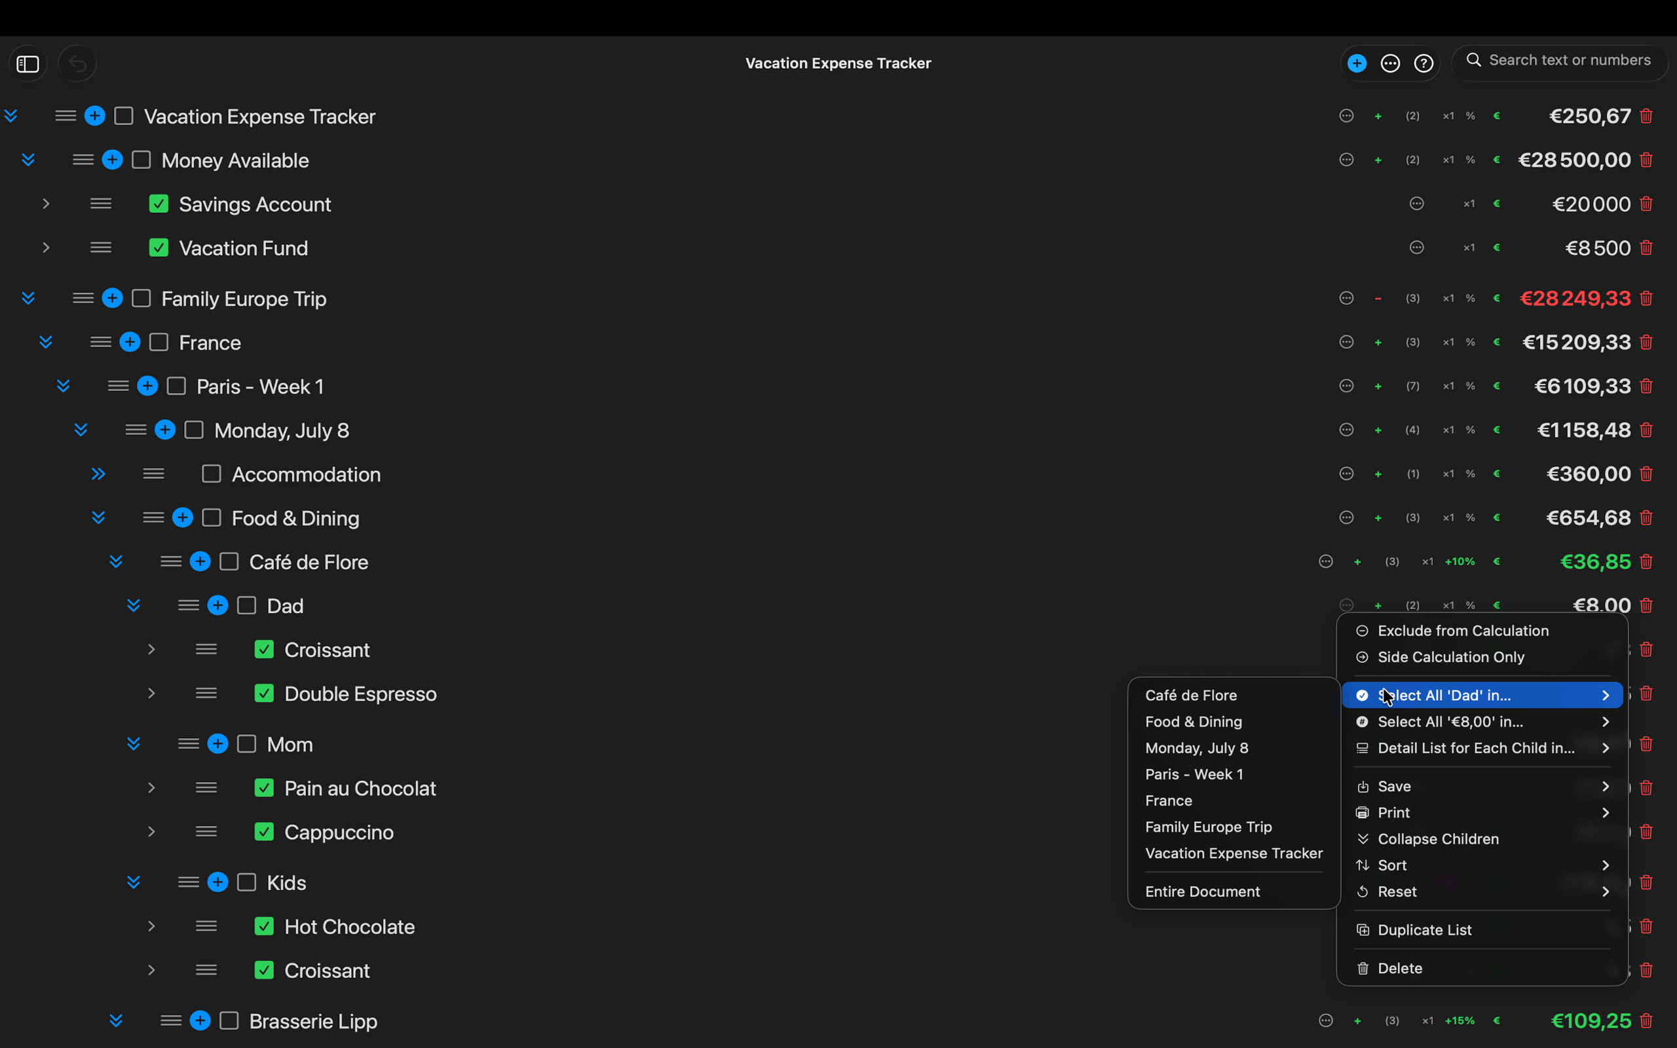Collapse the Money Available group
This screenshot has width=1677, height=1048.
pos(28,160)
